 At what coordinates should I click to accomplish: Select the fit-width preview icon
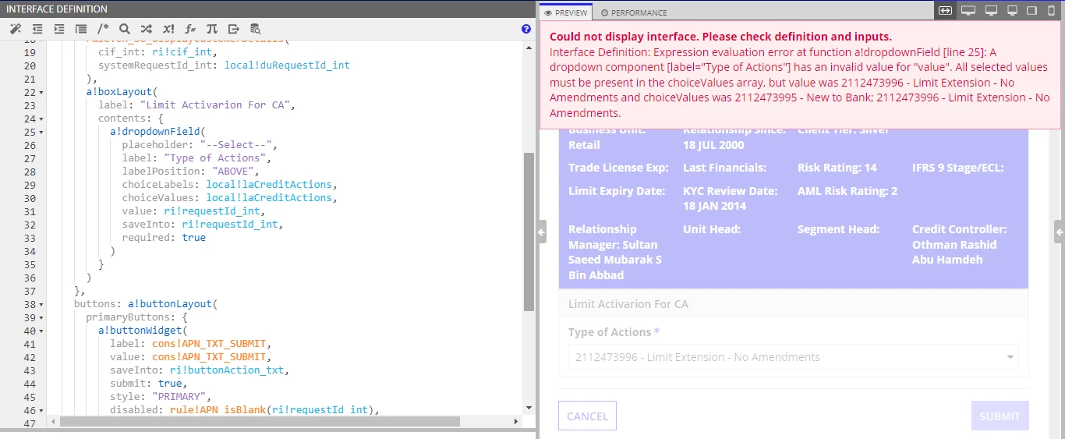(945, 10)
